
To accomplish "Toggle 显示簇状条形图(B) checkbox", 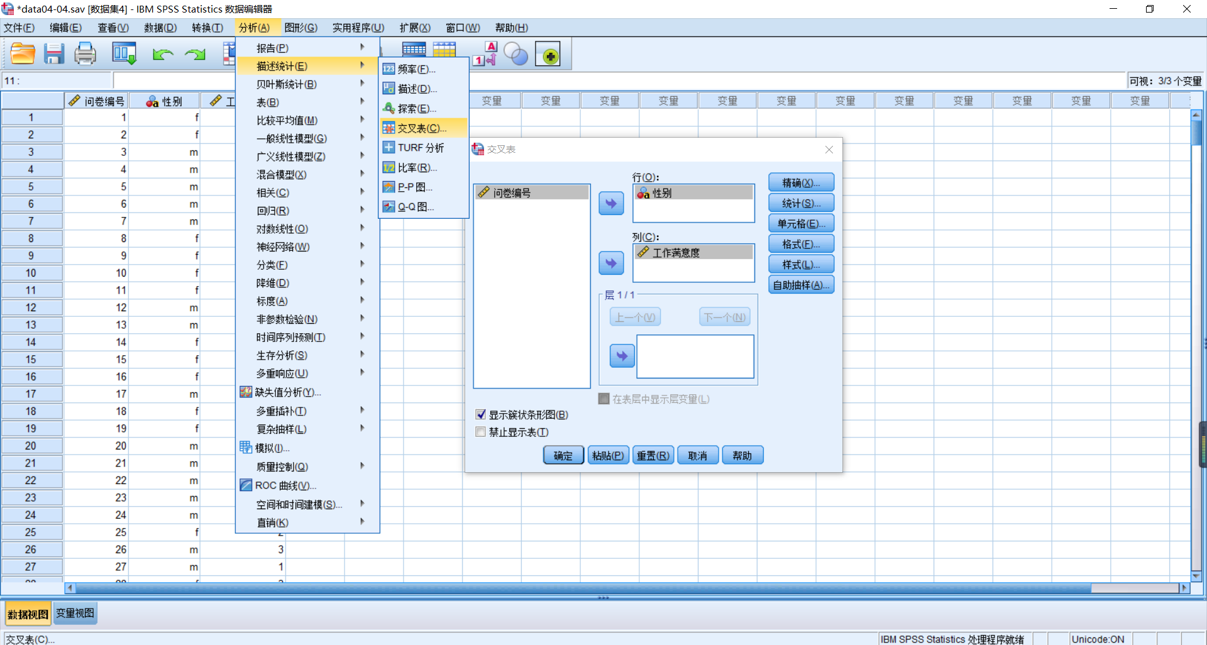I will click(481, 415).
